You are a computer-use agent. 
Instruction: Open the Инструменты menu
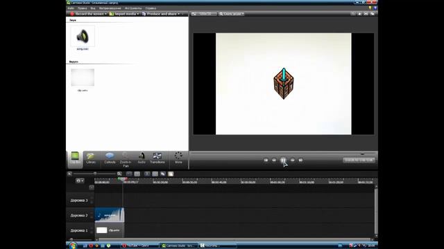(133, 8)
